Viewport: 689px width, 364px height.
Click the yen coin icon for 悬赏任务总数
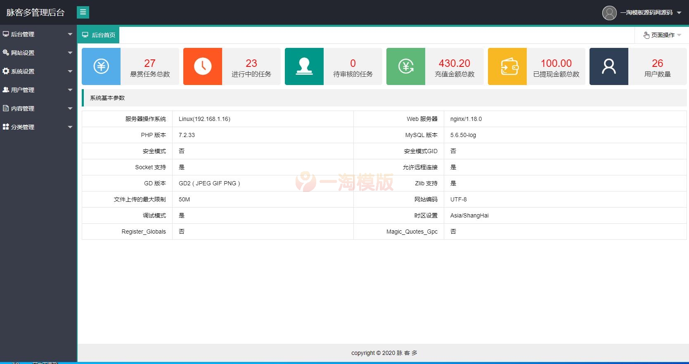[101, 66]
